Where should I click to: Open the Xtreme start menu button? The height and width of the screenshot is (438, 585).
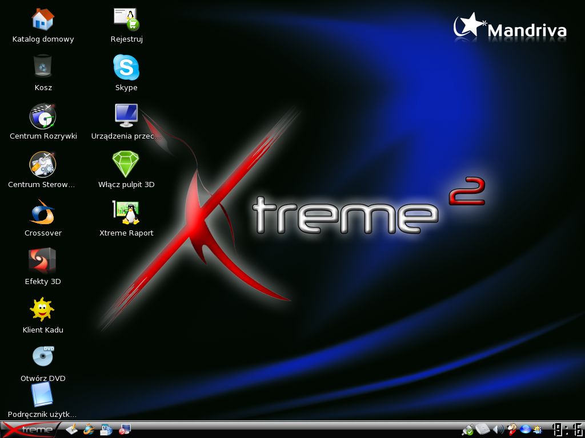(x=30, y=430)
